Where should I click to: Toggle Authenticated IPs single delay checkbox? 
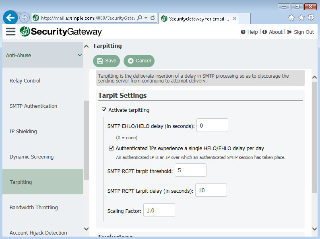111,148
